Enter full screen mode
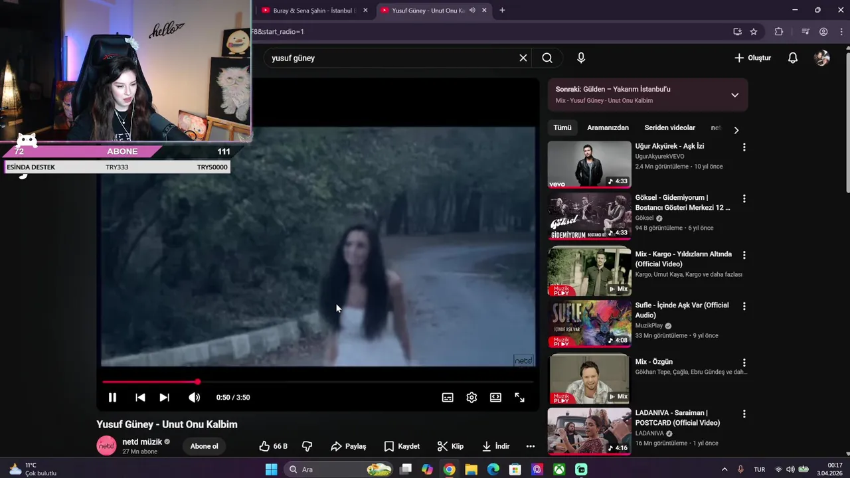The height and width of the screenshot is (478, 850). pos(519,398)
